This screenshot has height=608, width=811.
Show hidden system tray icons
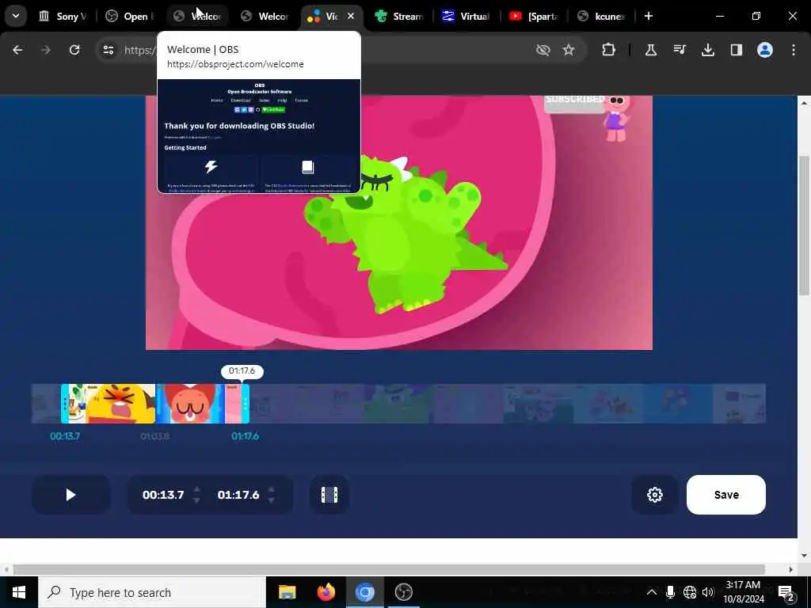[652, 592]
